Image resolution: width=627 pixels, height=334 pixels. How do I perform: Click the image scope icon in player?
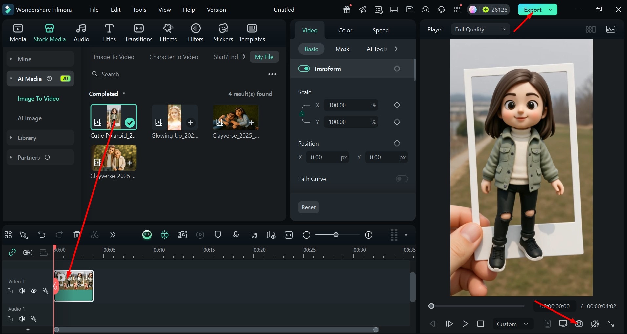click(x=611, y=29)
